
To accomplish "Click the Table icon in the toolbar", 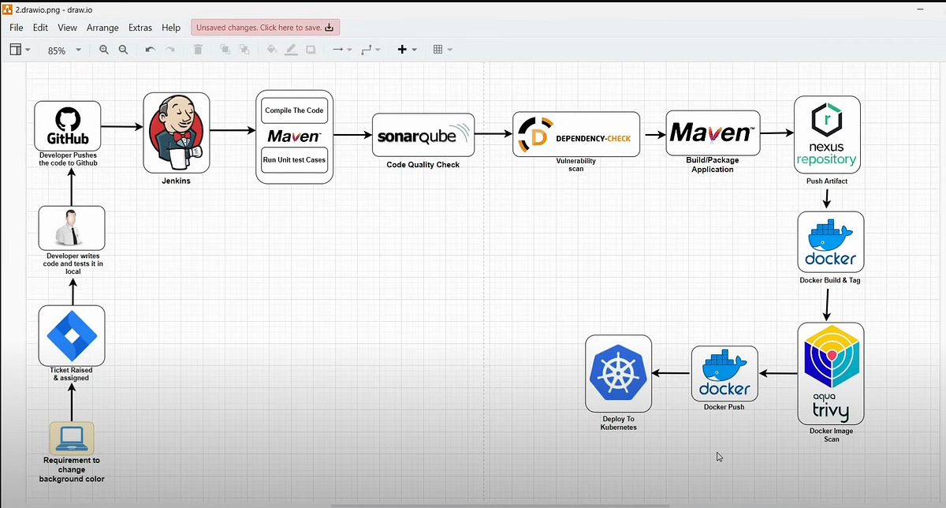I will click(438, 49).
